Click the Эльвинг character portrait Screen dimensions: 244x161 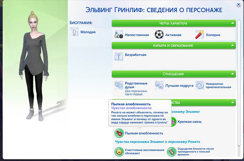[x=34, y=65]
